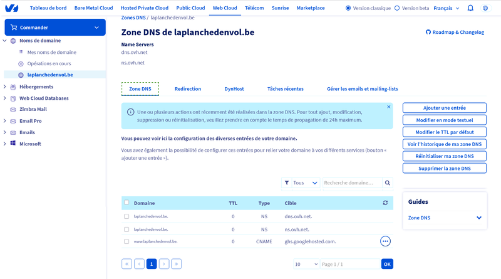Click the globe icon beside laplanchedenvol.be in sidebar
Screen dimensions: 501x279
(21, 75)
